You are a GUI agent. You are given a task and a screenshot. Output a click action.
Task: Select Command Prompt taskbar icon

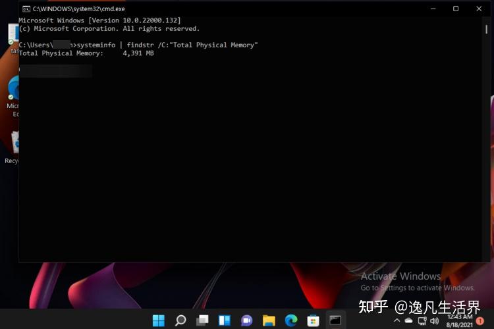click(x=335, y=320)
